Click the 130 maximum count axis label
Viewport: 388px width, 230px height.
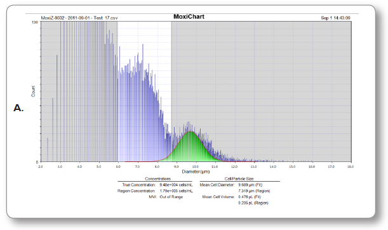pos(35,22)
